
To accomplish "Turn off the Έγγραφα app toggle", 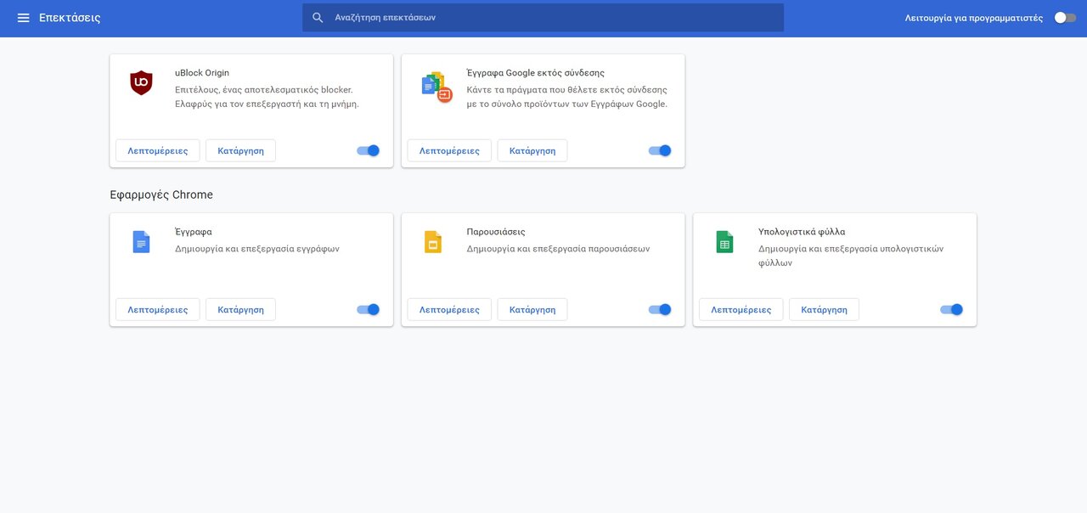I will click(369, 309).
